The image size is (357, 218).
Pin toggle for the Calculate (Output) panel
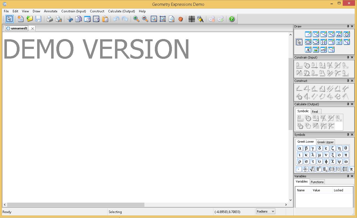348,104
